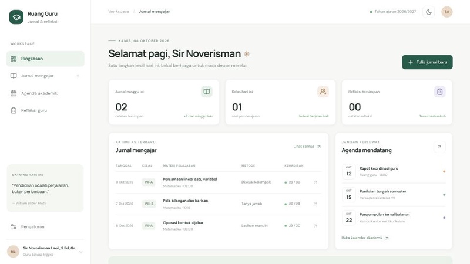
Task: Open the Operasi bentuk aljabar row arrow
Action: (315, 226)
